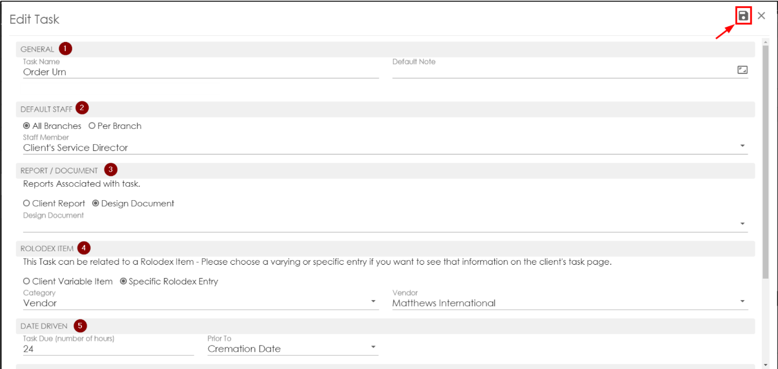The height and width of the screenshot is (369, 778).
Task: Click the vertical scrollbar thumb
Action: pos(765,163)
